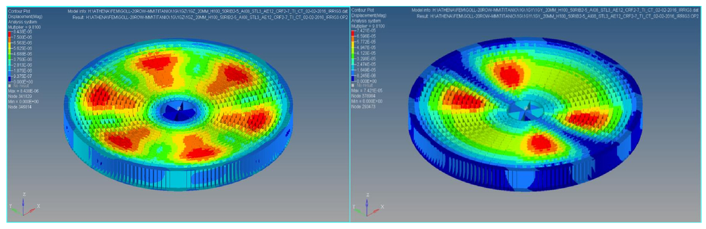The height and width of the screenshot is (229, 706).
Task: Click the legend value 6.563E-06
Action: tap(23, 43)
